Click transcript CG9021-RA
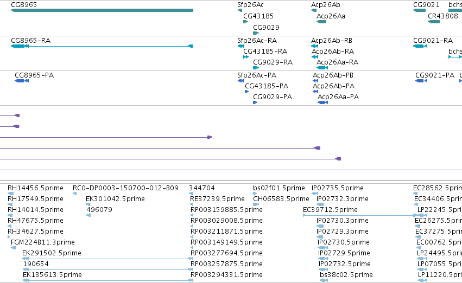 pos(420,46)
